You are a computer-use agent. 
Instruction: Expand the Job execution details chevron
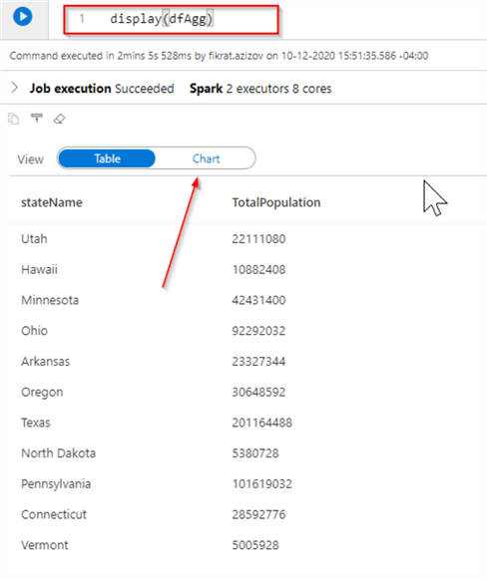coord(14,88)
